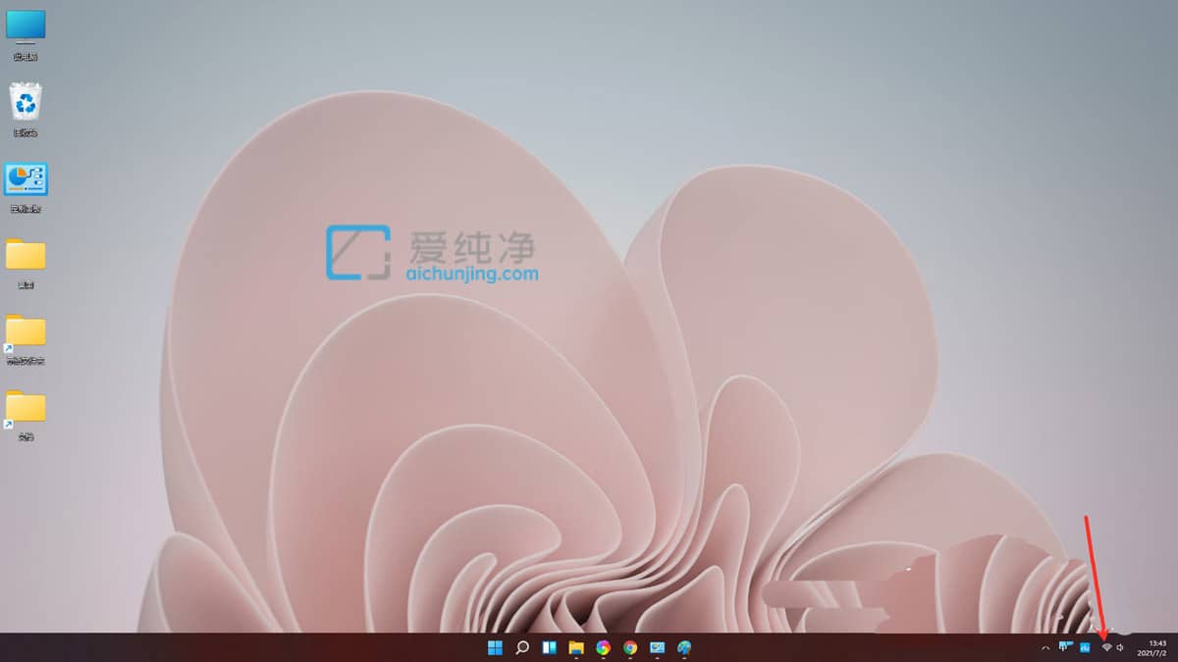
Task: Open the multicolor circular browser icon
Action: [603, 647]
